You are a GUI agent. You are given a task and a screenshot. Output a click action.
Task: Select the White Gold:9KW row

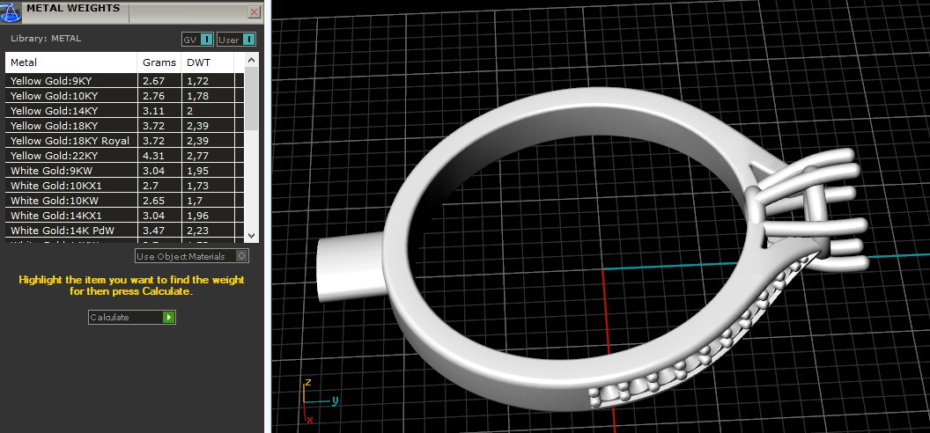pyautogui.click(x=124, y=171)
